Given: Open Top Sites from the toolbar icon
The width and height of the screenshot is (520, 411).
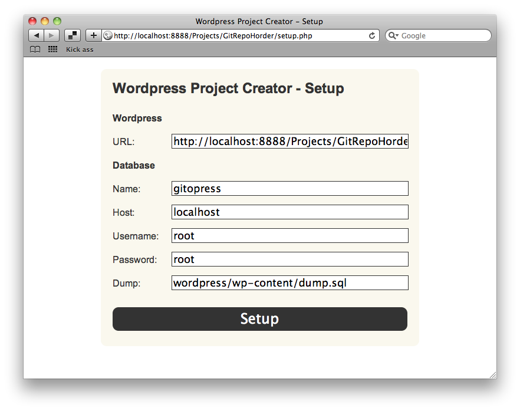Looking at the screenshot, I should 73,35.
